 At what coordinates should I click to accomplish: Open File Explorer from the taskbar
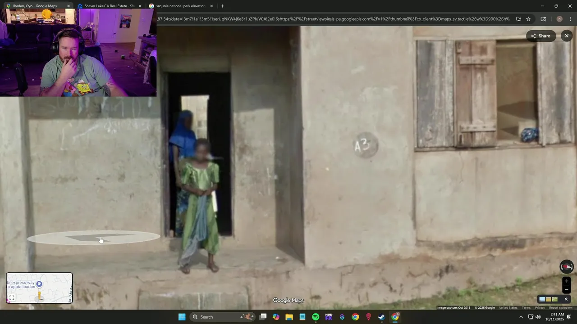289,317
